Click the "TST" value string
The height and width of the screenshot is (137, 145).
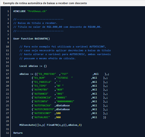pyautogui.click(x=64, y=74)
